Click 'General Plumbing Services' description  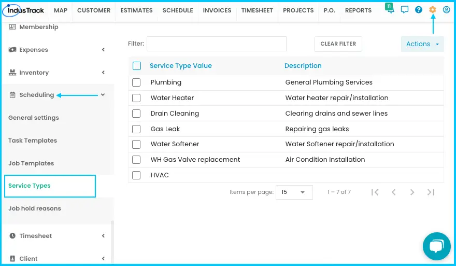tap(329, 82)
